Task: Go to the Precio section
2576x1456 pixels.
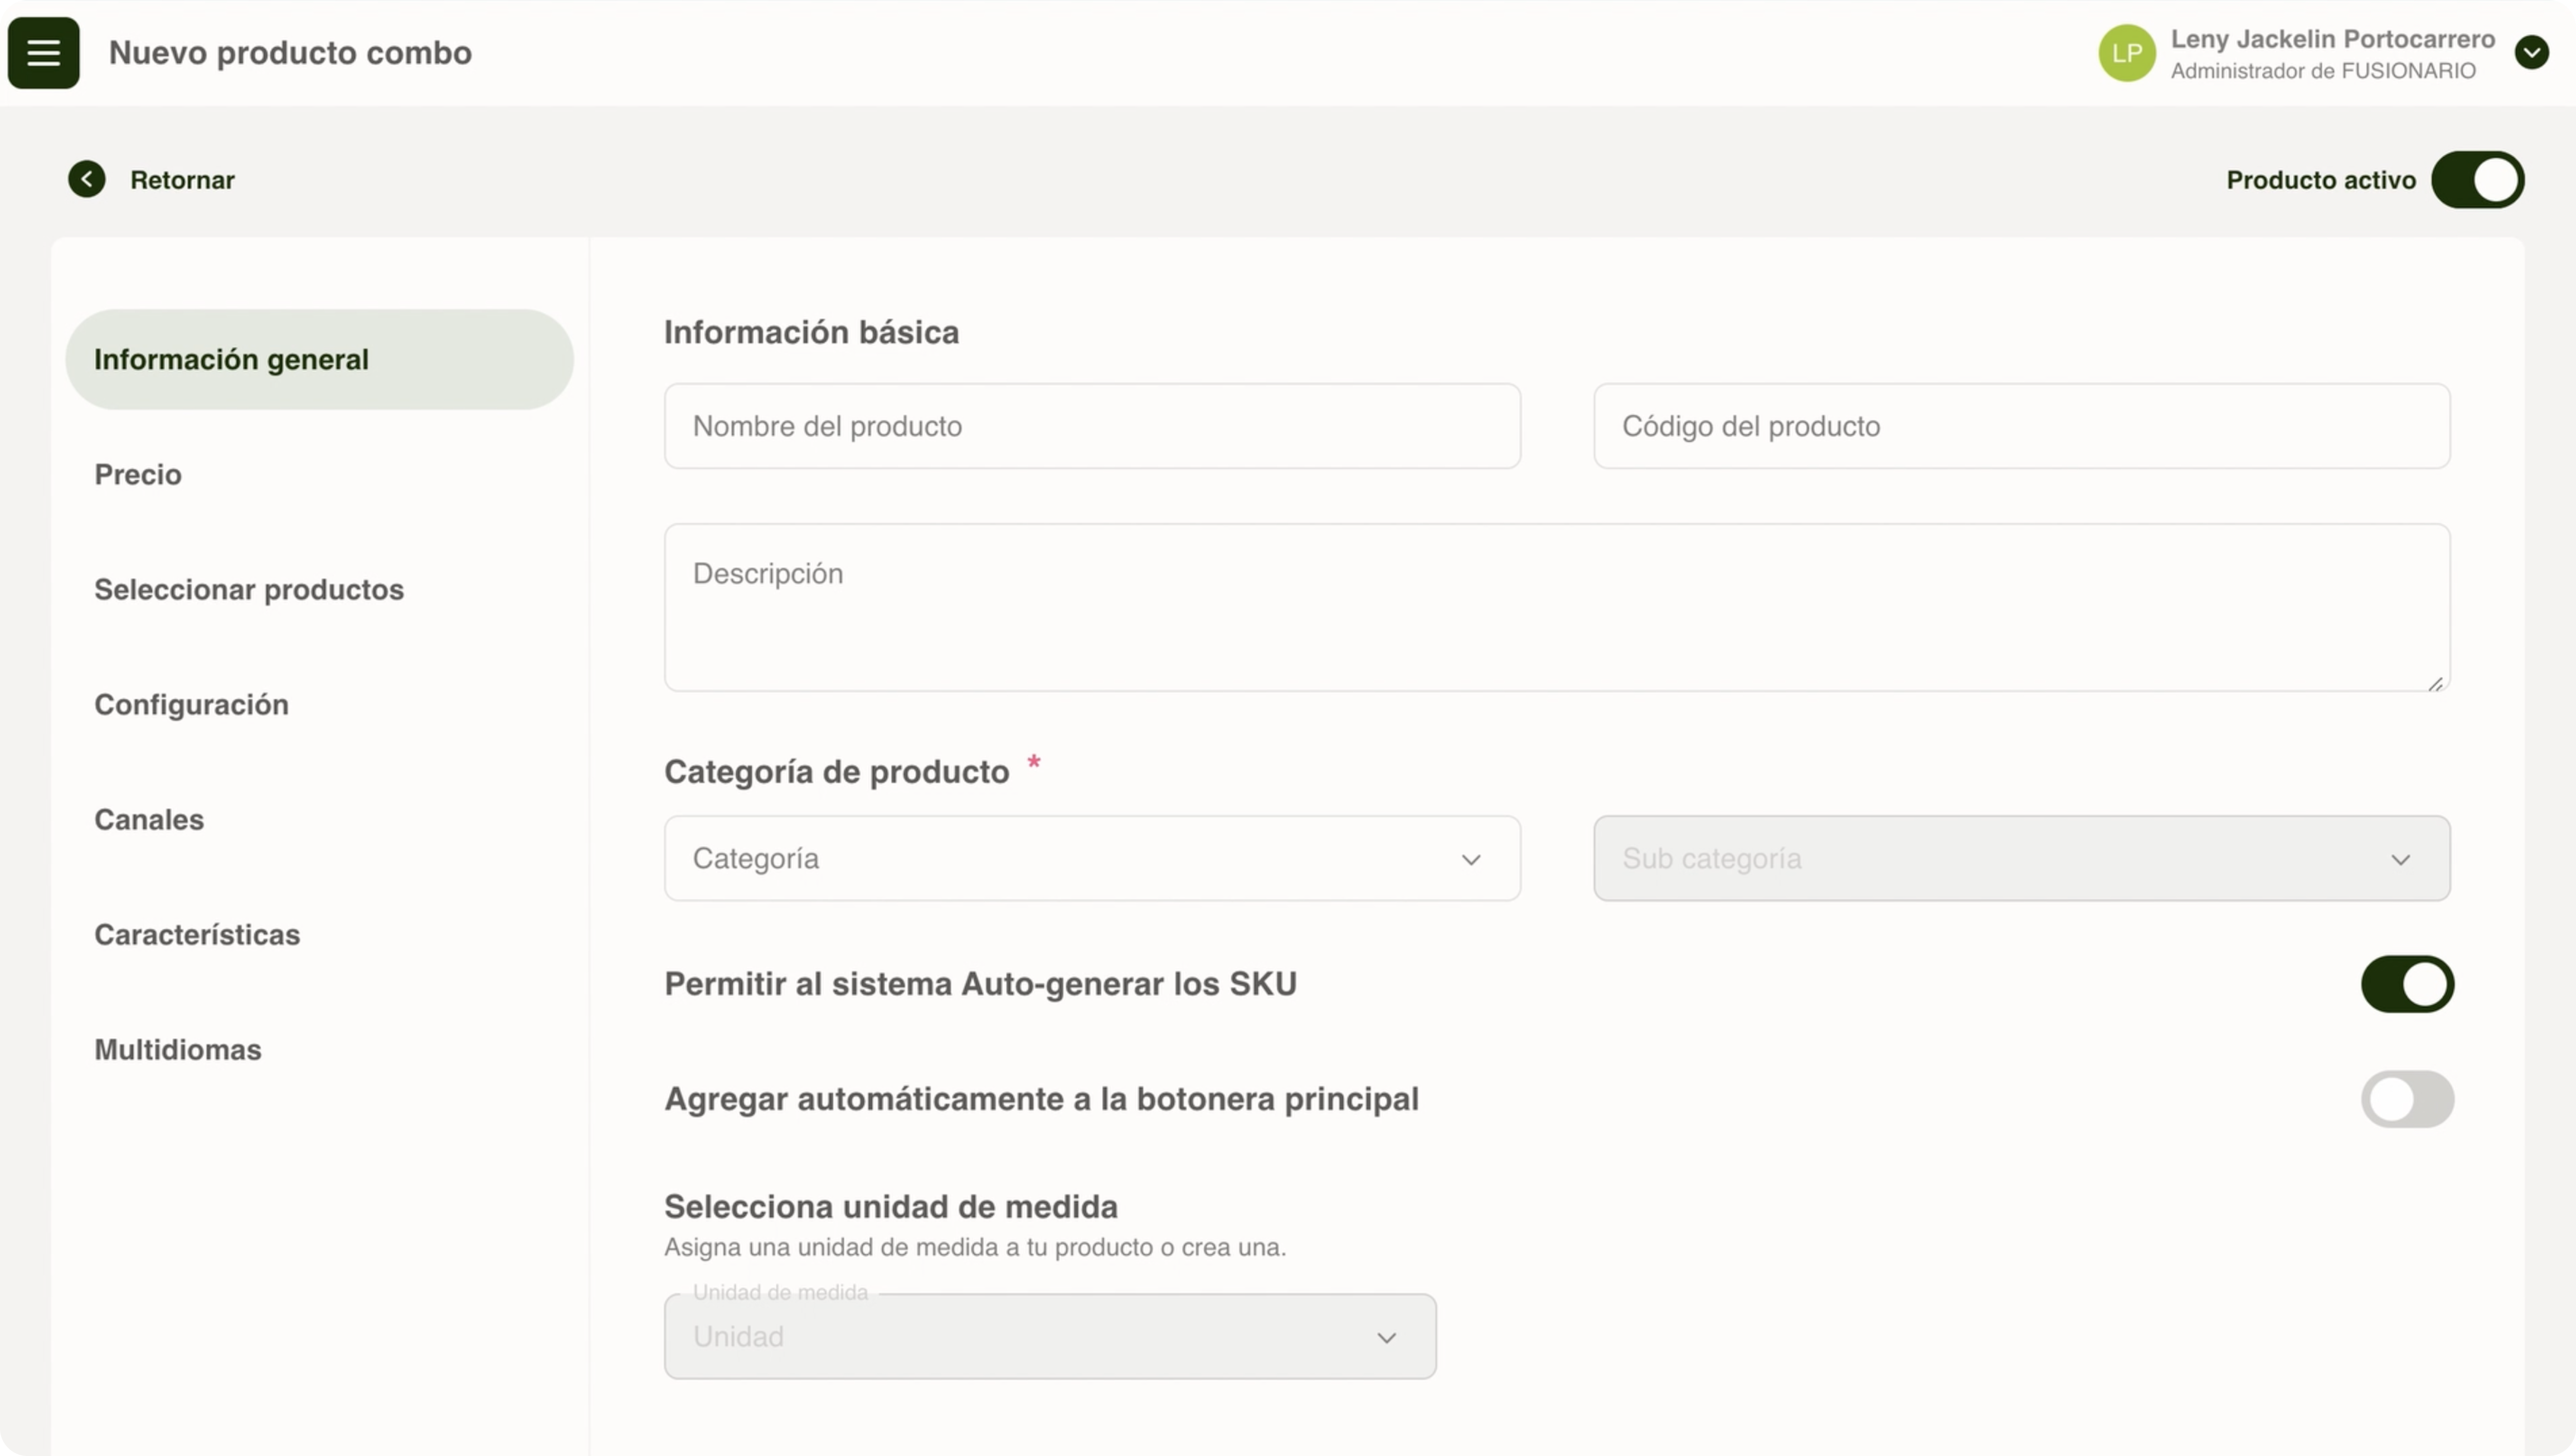Action: tap(138, 474)
